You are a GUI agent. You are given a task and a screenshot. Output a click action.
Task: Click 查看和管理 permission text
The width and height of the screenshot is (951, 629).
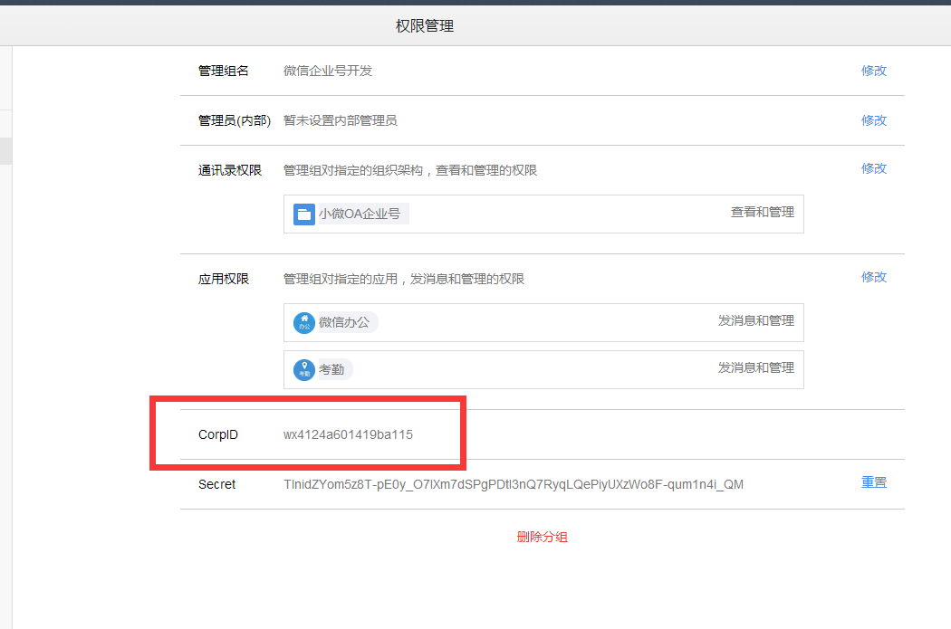[x=763, y=212]
